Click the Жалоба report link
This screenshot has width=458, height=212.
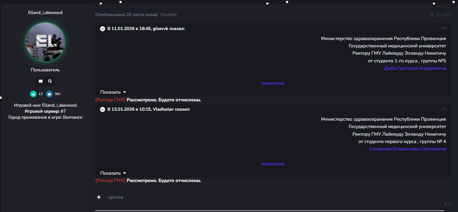[169, 15]
